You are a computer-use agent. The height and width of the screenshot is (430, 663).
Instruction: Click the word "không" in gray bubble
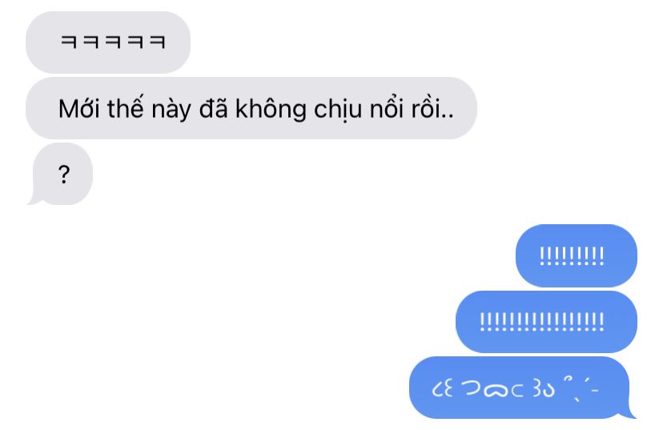tap(271, 109)
